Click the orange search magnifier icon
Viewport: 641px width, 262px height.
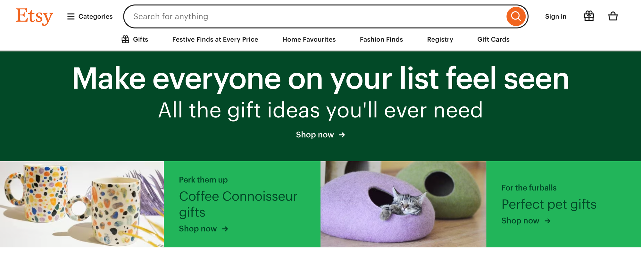[516, 16]
